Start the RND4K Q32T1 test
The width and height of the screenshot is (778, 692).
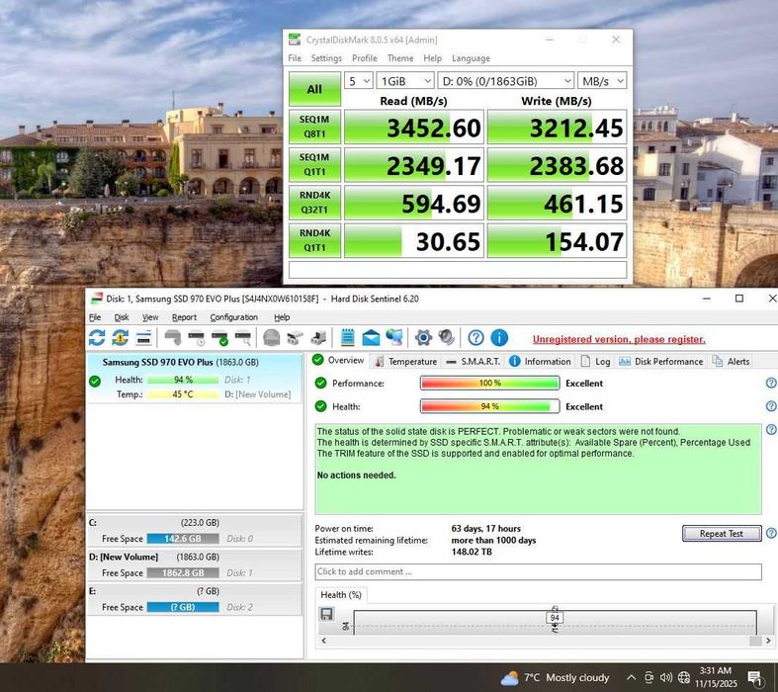[x=314, y=202]
